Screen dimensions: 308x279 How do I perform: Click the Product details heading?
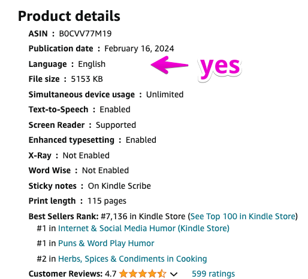point(69,16)
